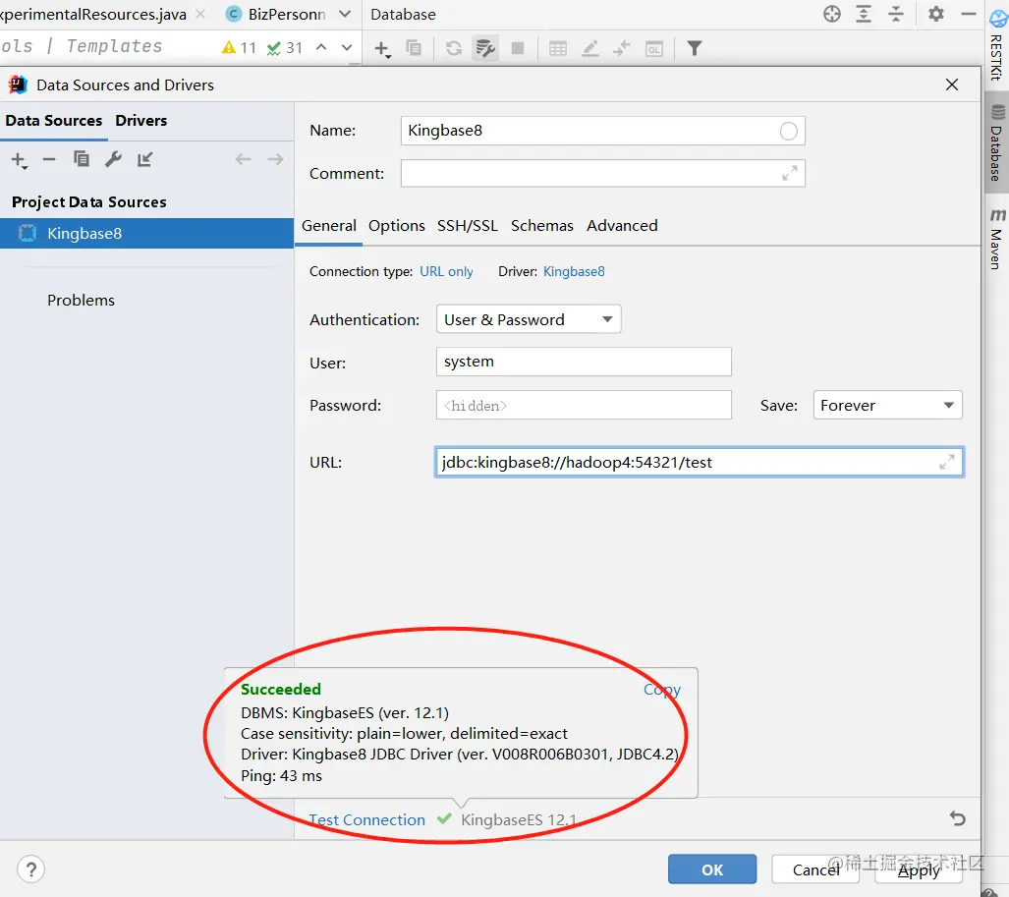Screen dimensions: 1009x897
Task: Duplicate the selected data source
Action: (x=82, y=159)
